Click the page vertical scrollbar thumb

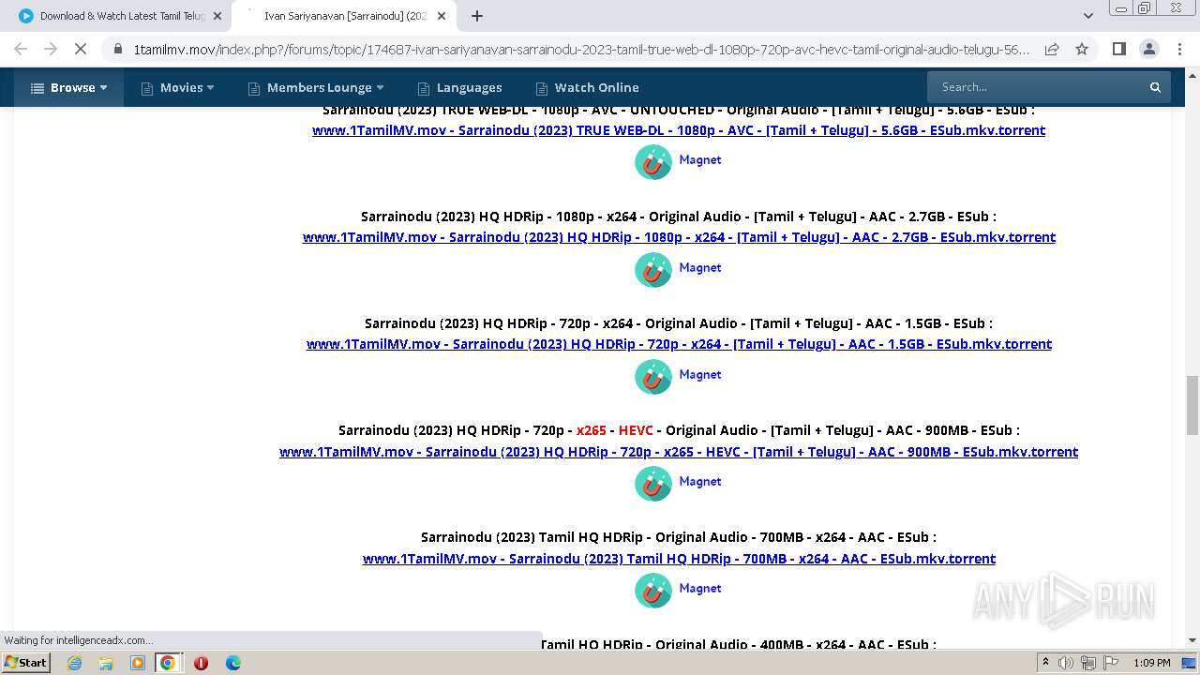[1192, 405]
